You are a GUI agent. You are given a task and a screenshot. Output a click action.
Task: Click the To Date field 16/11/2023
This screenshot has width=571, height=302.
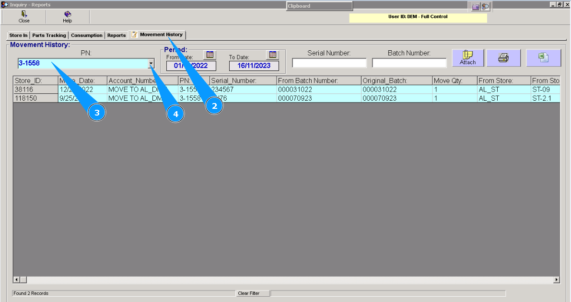(254, 66)
